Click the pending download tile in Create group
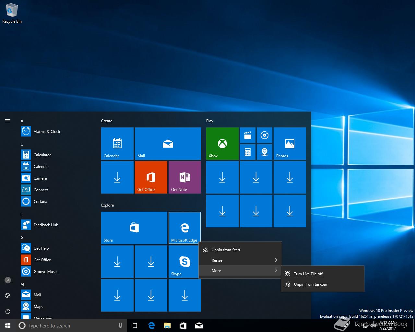The height and width of the screenshot is (332, 415). tap(117, 177)
